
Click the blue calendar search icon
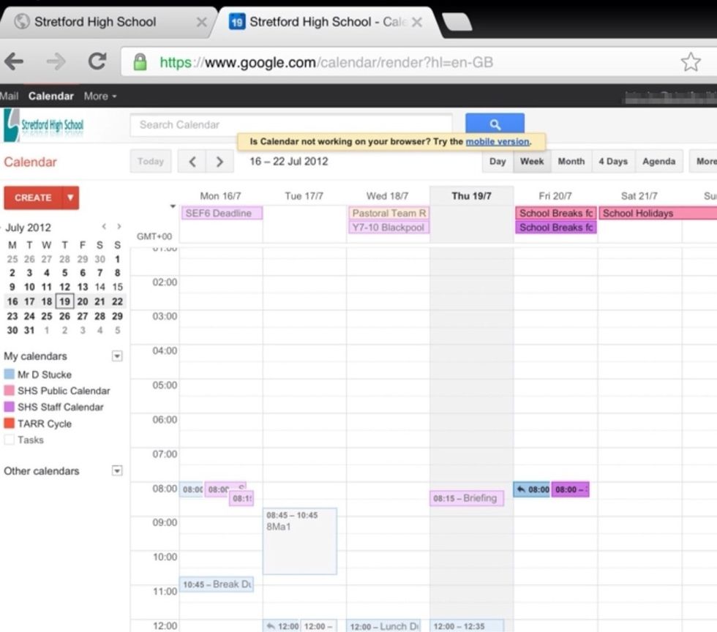(495, 124)
